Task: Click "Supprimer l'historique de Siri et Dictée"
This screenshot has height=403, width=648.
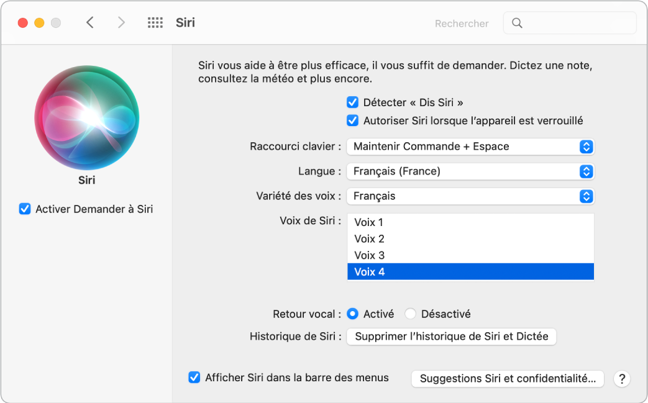Action: pos(451,337)
